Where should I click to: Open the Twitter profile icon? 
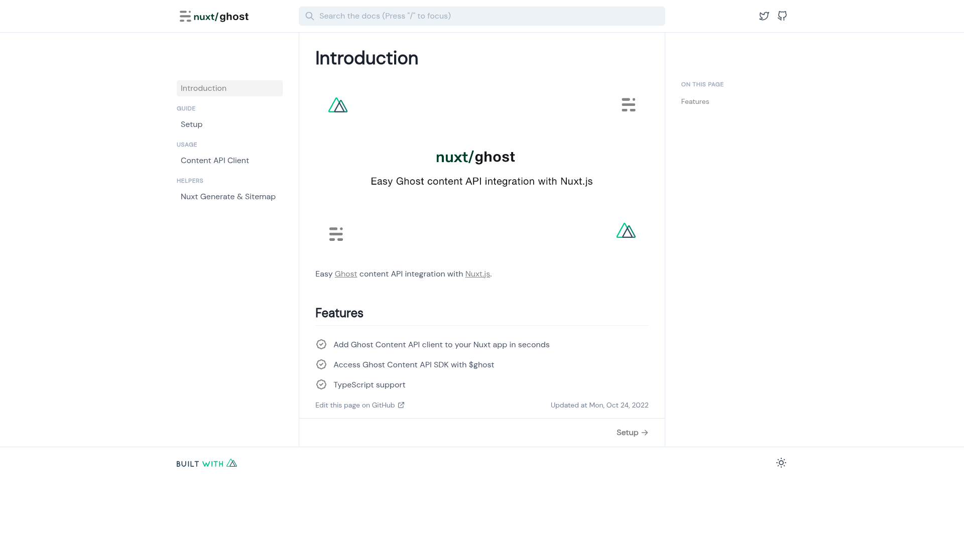764,16
